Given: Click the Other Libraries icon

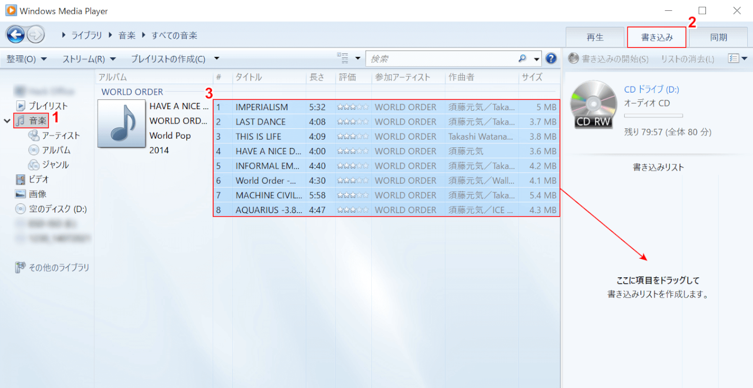Looking at the screenshot, I should (21, 267).
